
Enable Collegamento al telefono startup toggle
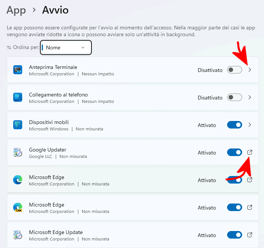coord(235,97)
